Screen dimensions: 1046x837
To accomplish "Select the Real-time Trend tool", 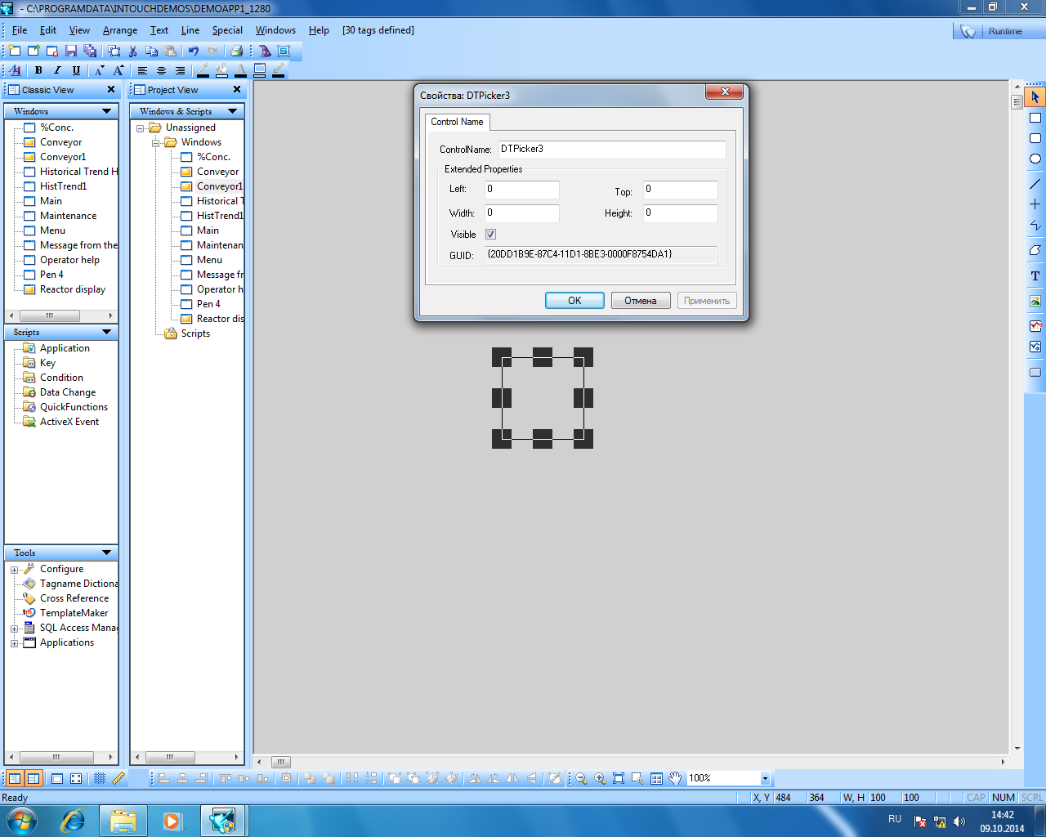I will click(x=1035, y=326).
